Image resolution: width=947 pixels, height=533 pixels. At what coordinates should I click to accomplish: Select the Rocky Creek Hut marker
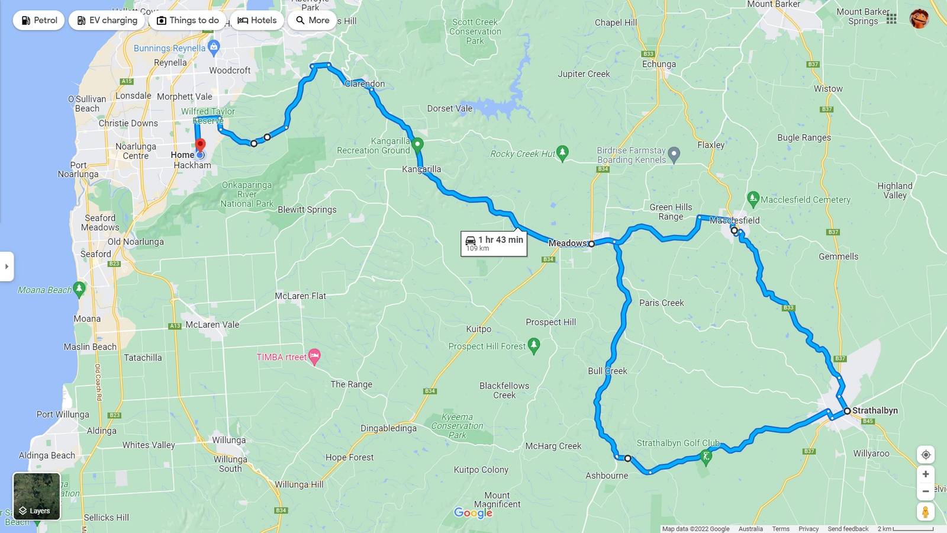(562, 153)
